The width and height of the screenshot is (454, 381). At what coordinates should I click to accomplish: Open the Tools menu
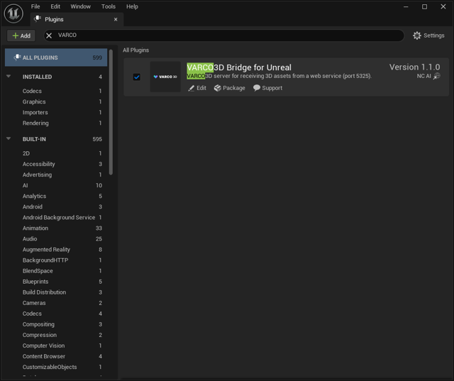[x=109, y=6]
